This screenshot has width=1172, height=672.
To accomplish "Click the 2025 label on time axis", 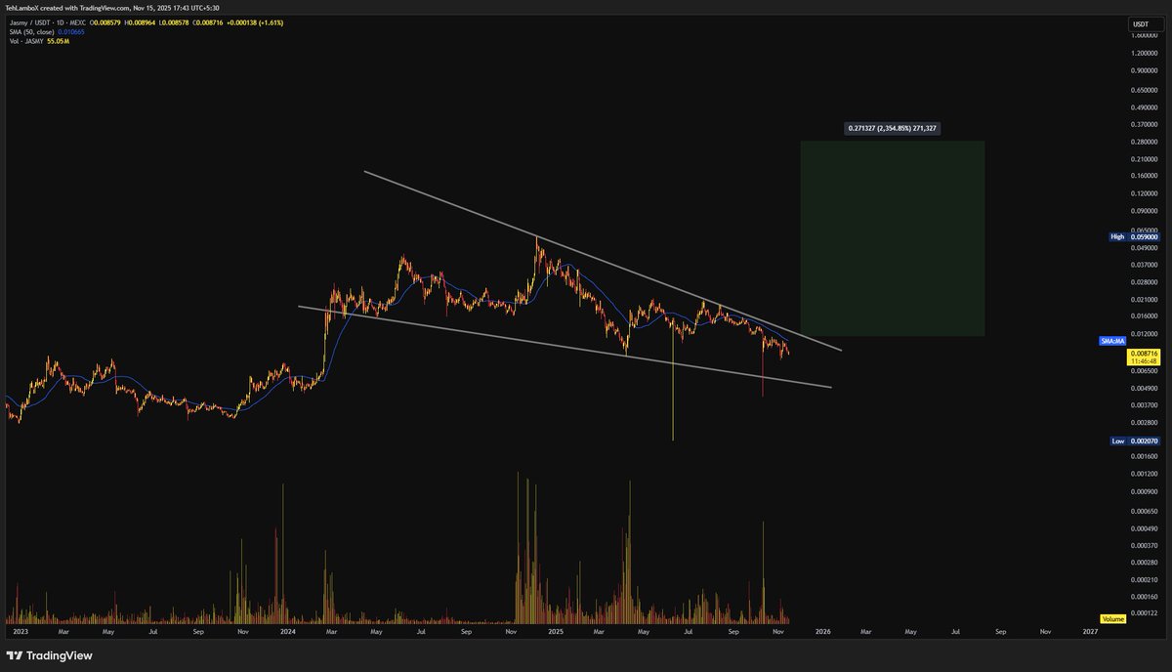I will tap(556, 632).
